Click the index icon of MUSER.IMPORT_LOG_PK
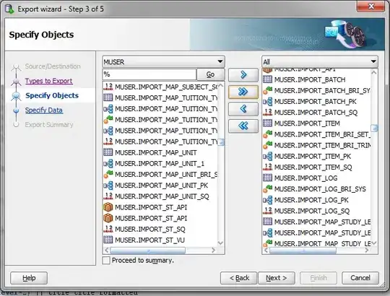The height and width of the screenshot is (296, 390). tap(268, 200)
